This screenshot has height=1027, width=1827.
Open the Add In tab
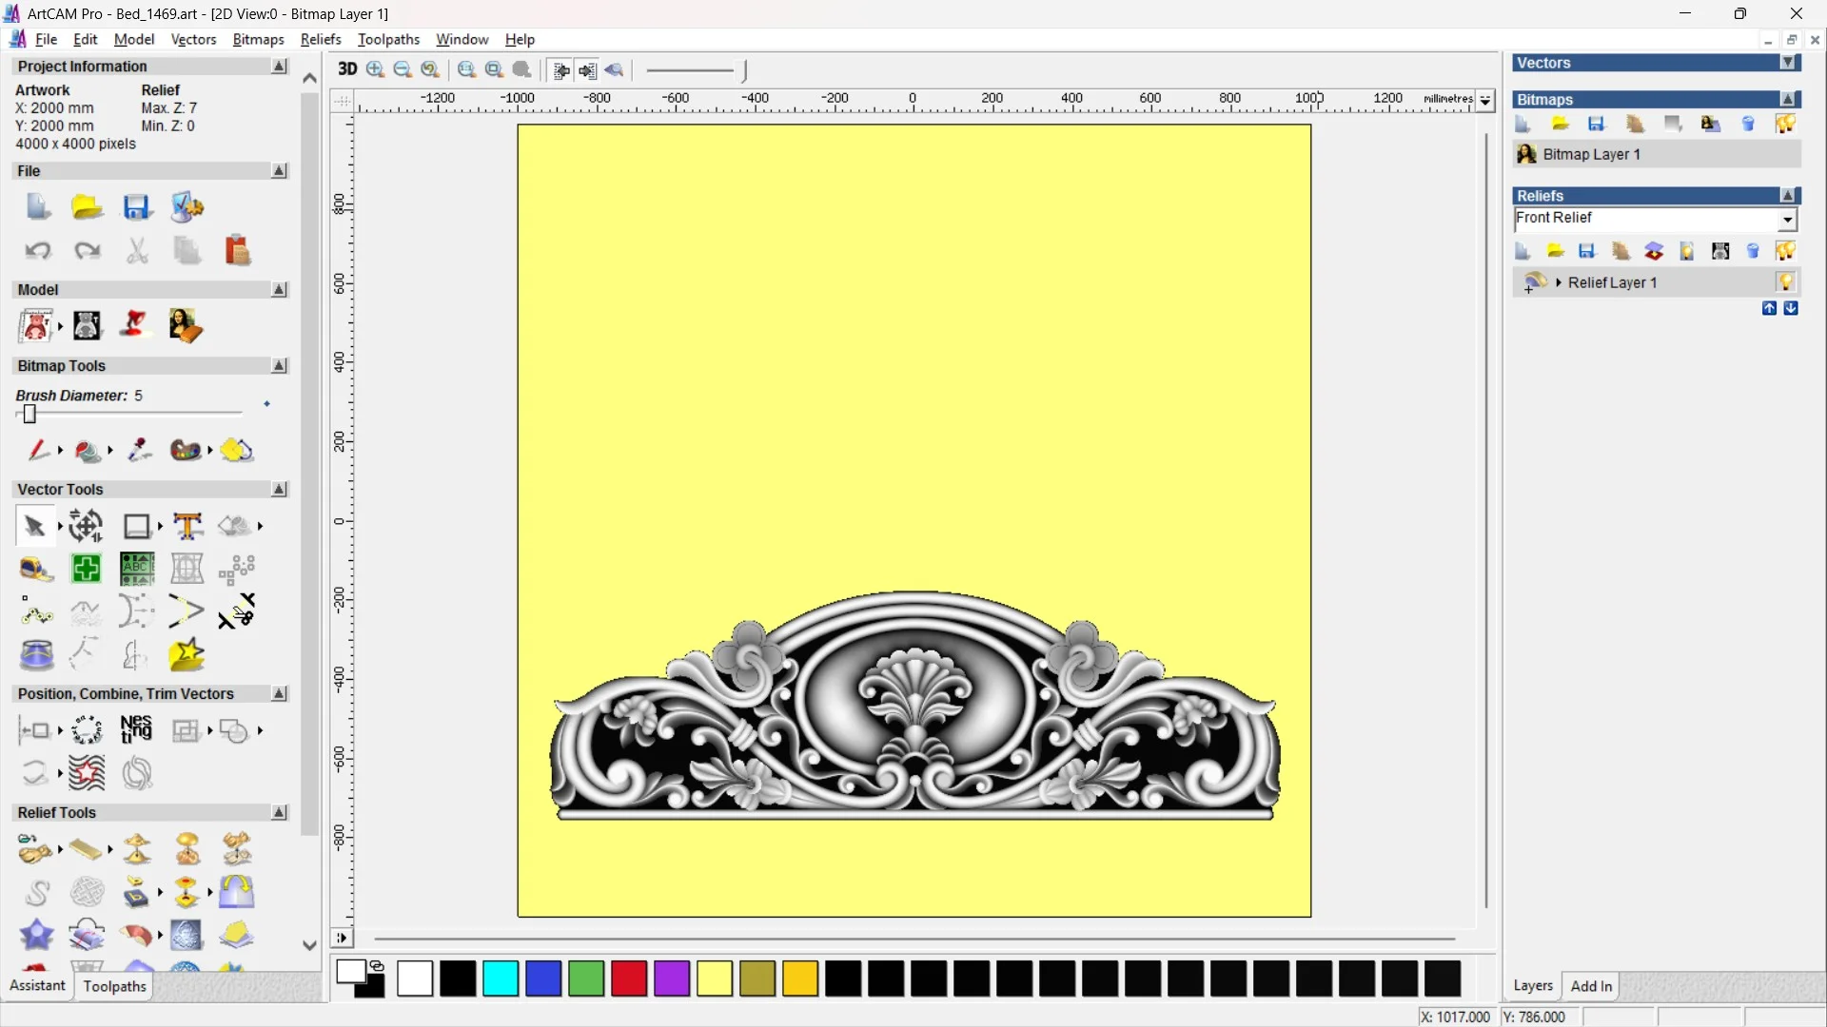[1591, 986]
